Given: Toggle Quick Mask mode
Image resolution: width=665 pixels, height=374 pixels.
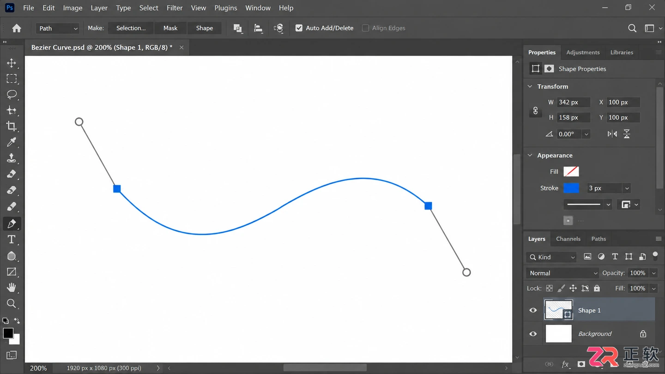Looking at the screenshot, I should [x=12, y=355].
